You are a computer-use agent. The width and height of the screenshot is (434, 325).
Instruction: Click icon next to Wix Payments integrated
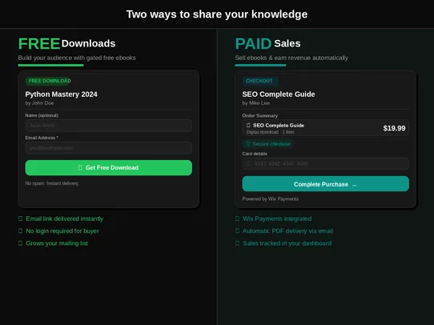[x=237, y=219]
